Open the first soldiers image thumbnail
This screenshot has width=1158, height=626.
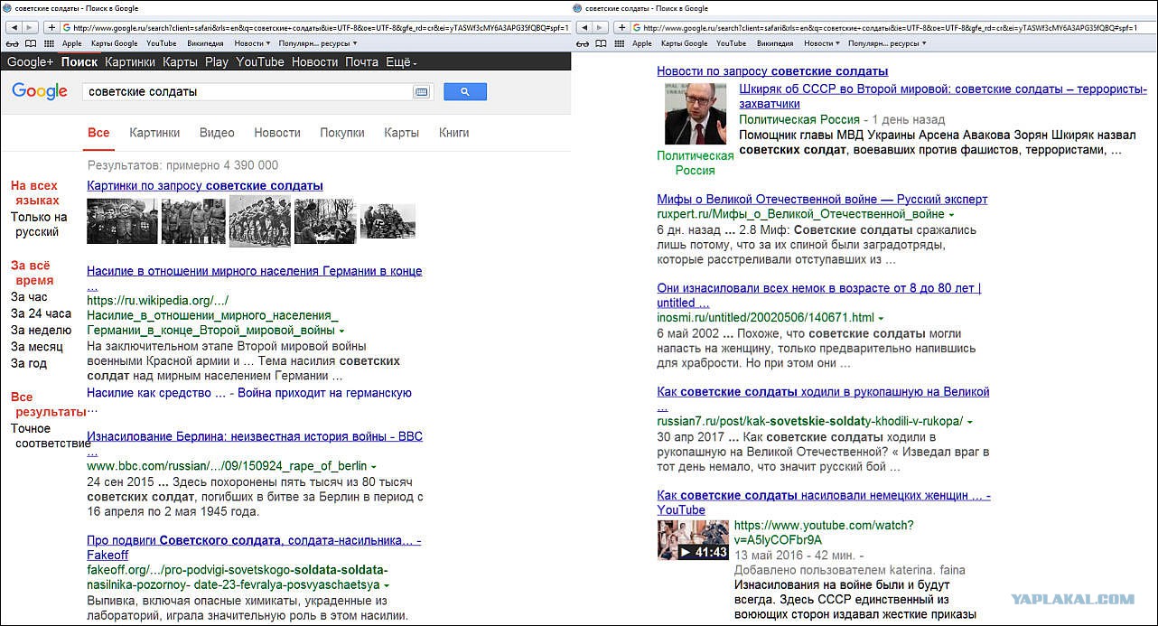pos(122,221)
